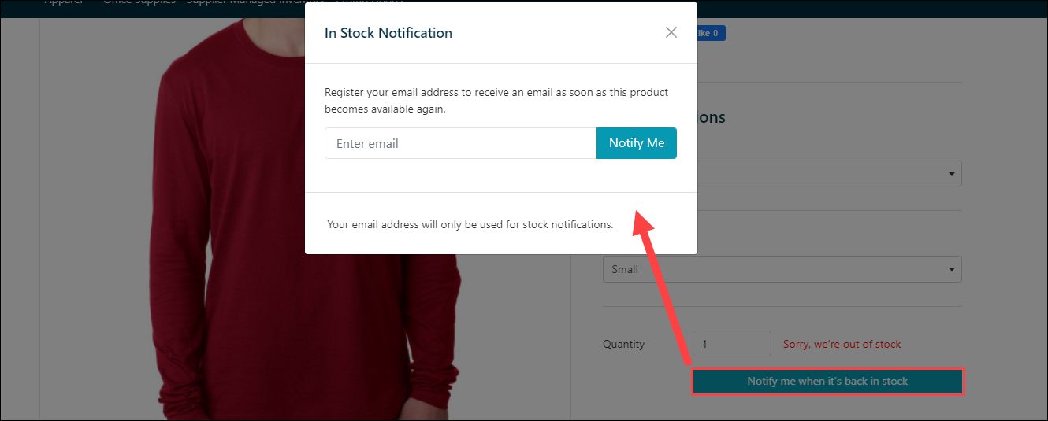1048x421 pixels.
Task: Expand the dropdown above the size selector
Action: (827, 174)
